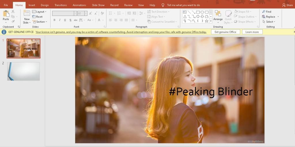The height and width of the screenshot is (147, 295).
Task: Align text left
Action: click(110, 20)
